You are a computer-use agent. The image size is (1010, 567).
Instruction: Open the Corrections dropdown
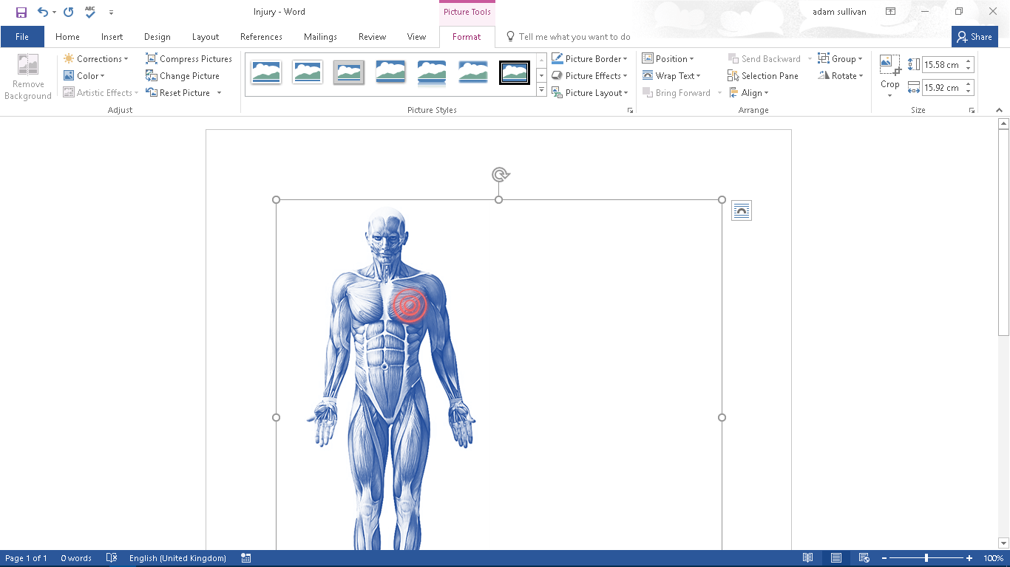(97, 58)
